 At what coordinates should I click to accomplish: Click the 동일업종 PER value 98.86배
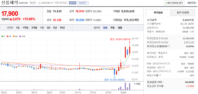point(189,82)
